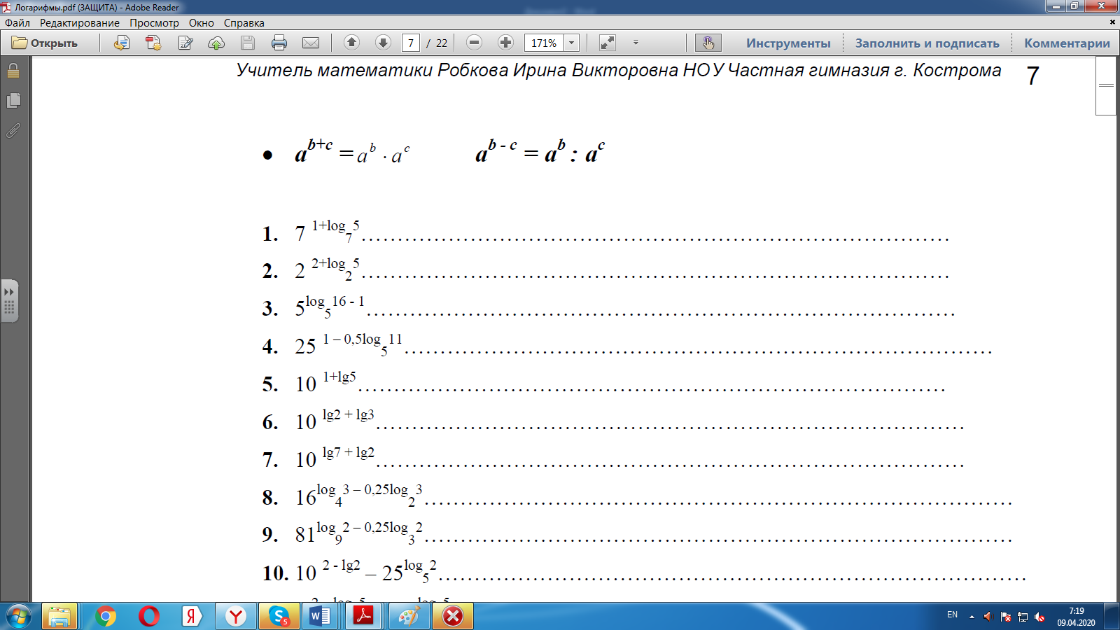The width and height of the screenshot is (1120, 630).
Task: Click the Инструменты pane button
Action: pos(788,43)
